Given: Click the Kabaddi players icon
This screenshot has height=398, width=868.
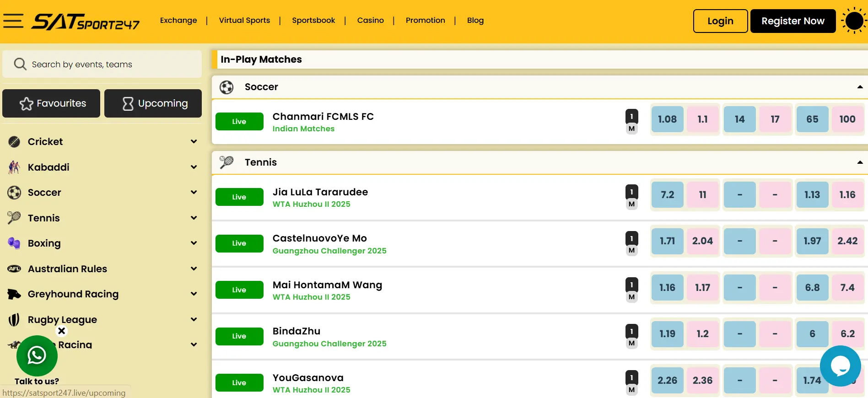Looking at the screenshot, I should pos(14,167).
